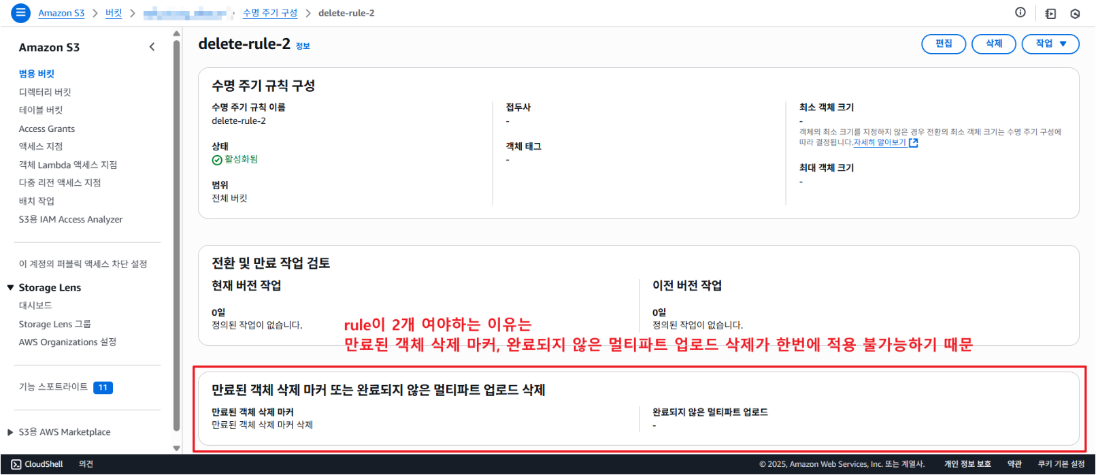Click the settings hexagon icon in top right

[1075, 14]
